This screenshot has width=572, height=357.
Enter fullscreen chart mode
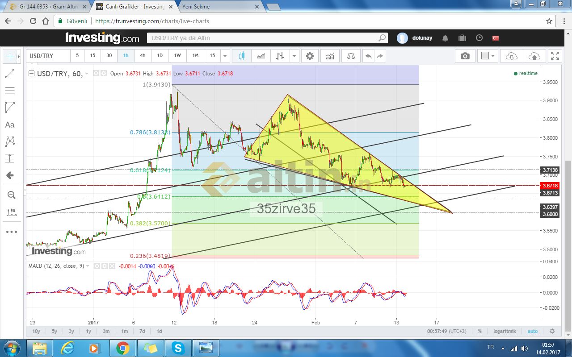tap(555, 56)
